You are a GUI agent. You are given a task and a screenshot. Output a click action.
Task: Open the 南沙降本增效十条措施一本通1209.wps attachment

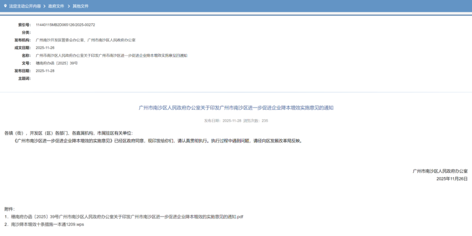pos(47,225)
